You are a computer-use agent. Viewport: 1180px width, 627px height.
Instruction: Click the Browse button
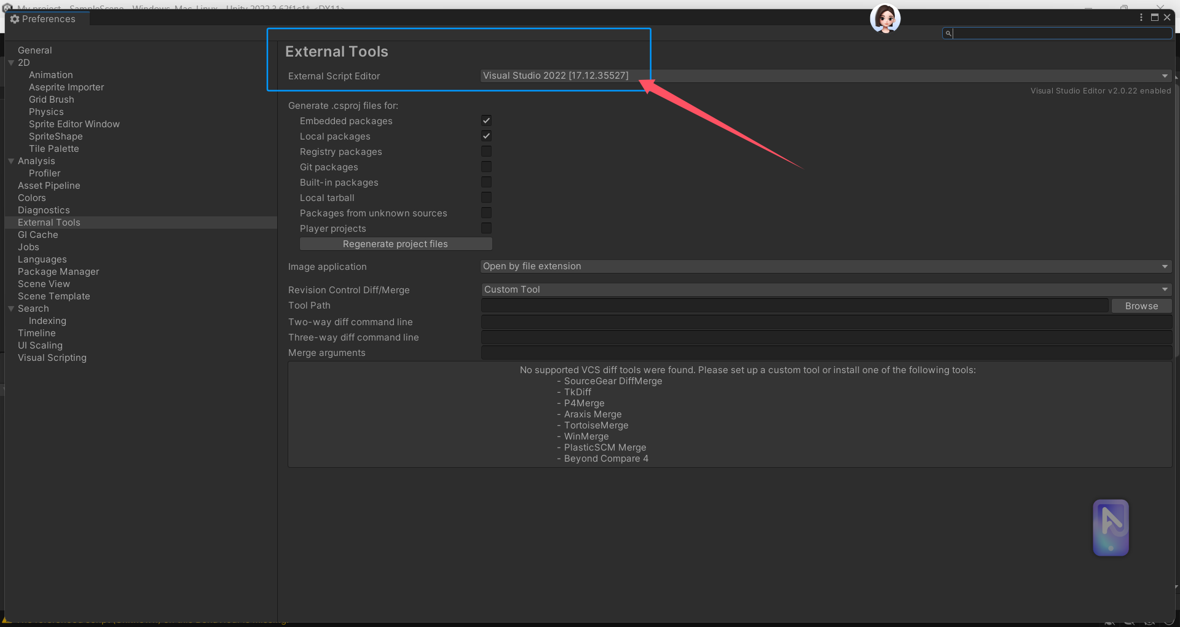tap(1141, 306)
